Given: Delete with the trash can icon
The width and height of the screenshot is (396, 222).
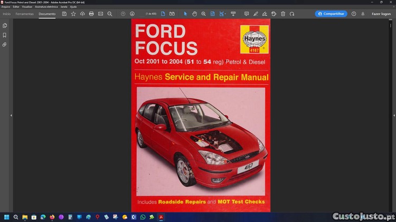Looking at the screenshot, I should [x=283, y=14].
